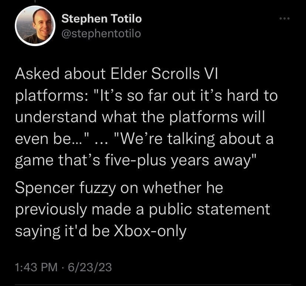Image resolution: width=306 pixels, height=286 pixels.
Task: Click the 1:43 PM timestamp
Action: coord(36,267)
